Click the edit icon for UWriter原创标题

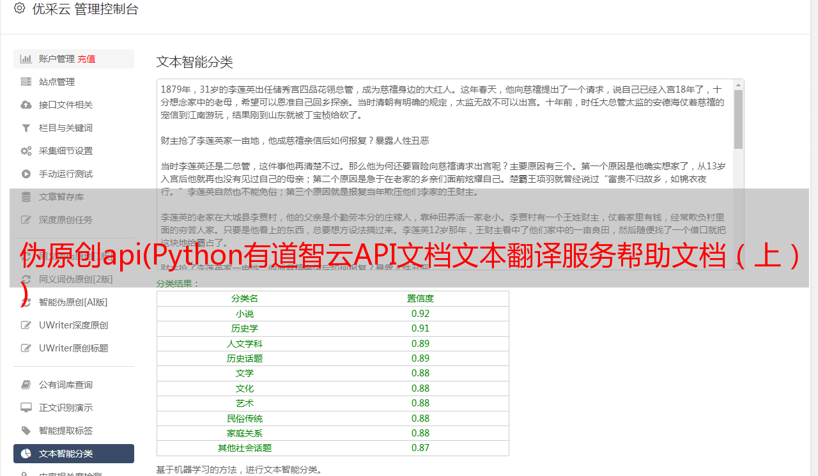click(x=26, y=348)
